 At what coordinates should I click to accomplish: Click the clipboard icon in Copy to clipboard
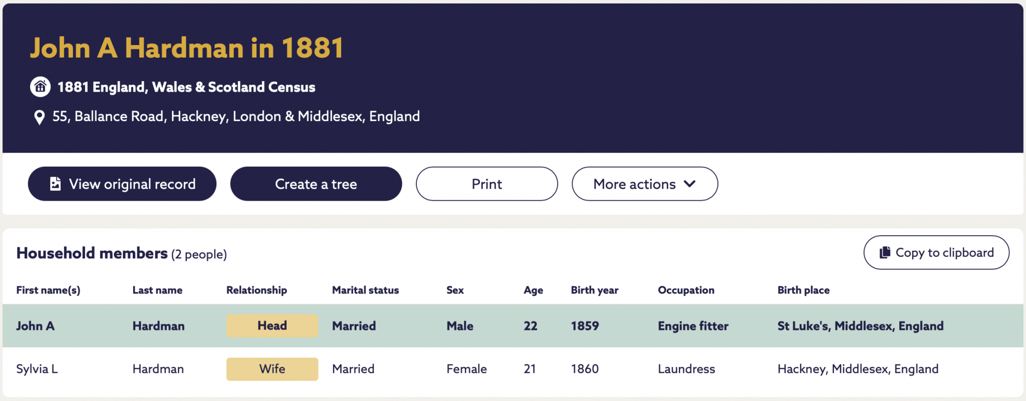click(885, 252)
